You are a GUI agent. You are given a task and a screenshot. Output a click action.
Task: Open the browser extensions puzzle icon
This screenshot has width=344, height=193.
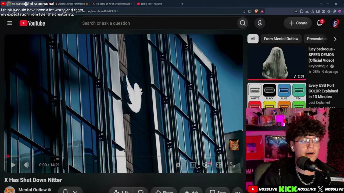pos(302,11)
